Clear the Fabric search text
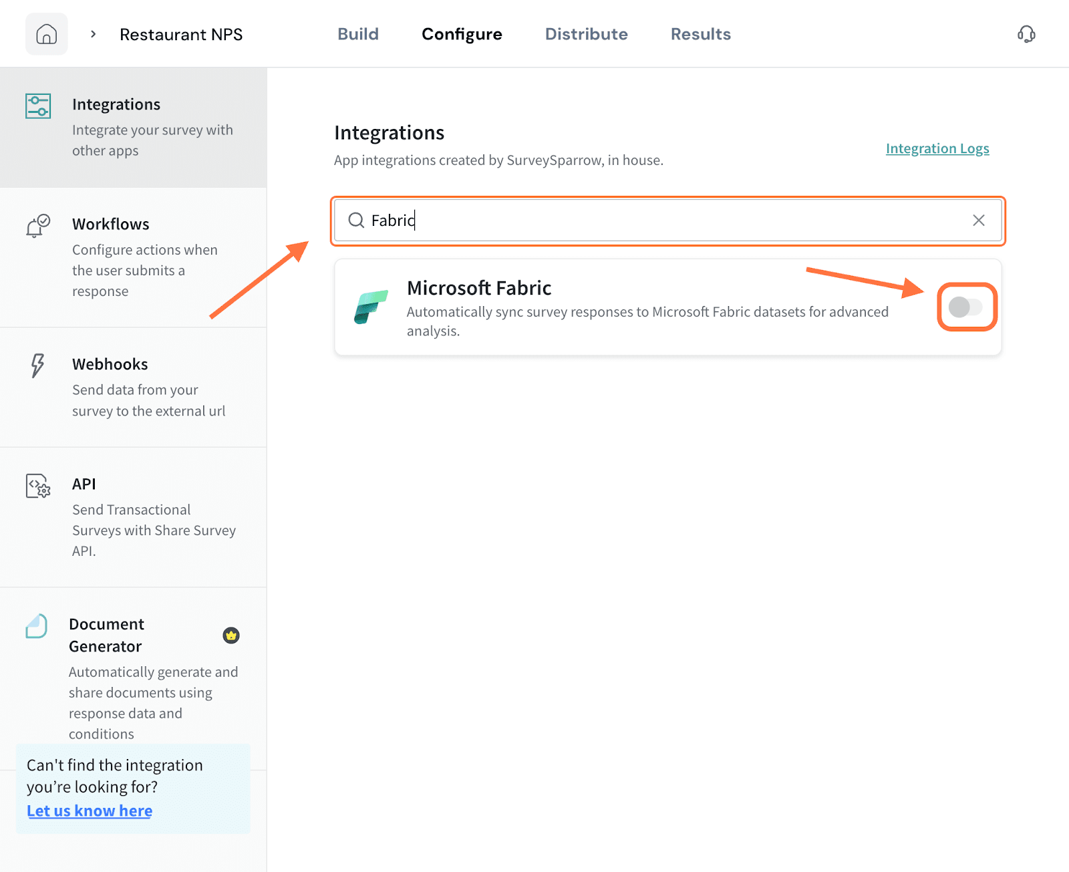Screen dimensions: 1069x872 [978, 221]
